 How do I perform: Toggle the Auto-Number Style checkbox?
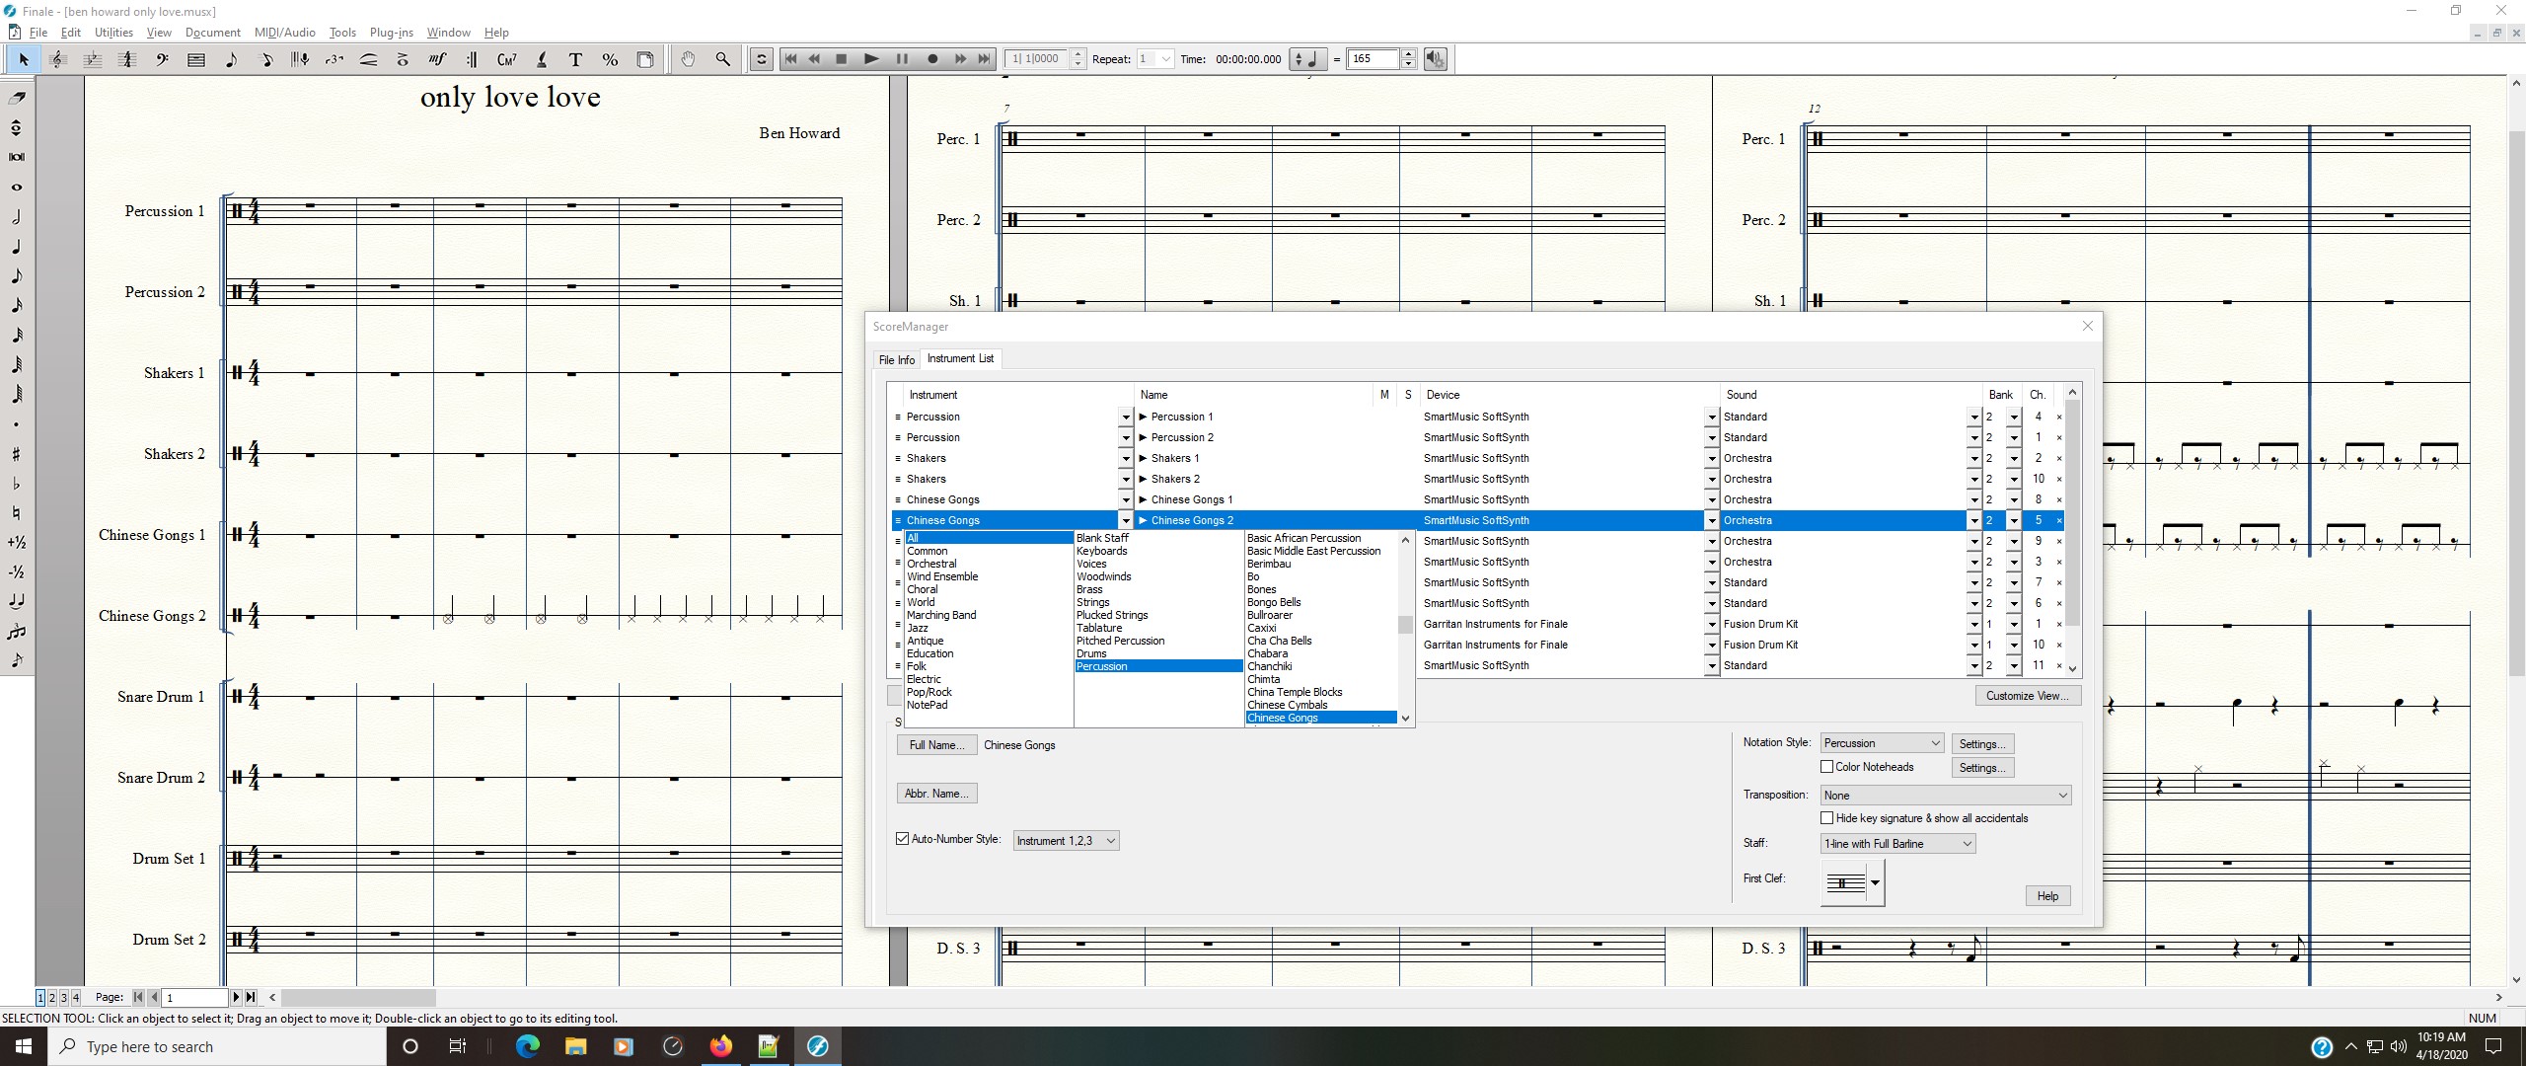click(x=902, y=839)
